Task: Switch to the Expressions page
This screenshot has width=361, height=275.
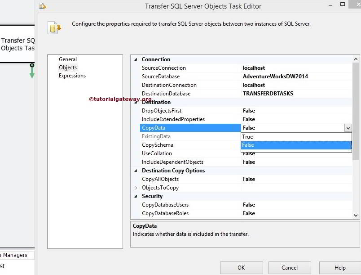Action: pos(72,76)
